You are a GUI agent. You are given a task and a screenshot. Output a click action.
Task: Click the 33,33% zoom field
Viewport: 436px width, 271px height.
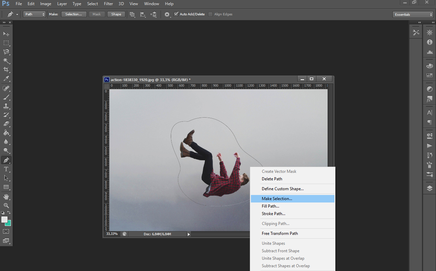(x=112, y=234)
